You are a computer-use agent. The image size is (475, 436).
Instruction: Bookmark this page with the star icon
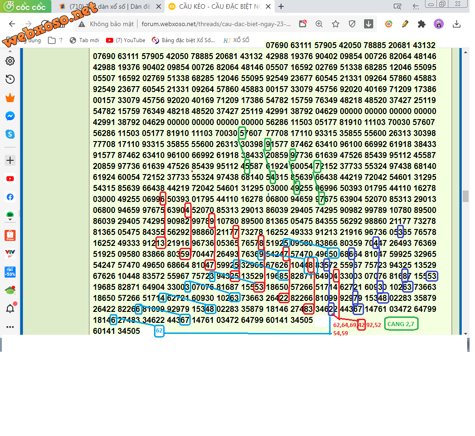coord(336,24)
